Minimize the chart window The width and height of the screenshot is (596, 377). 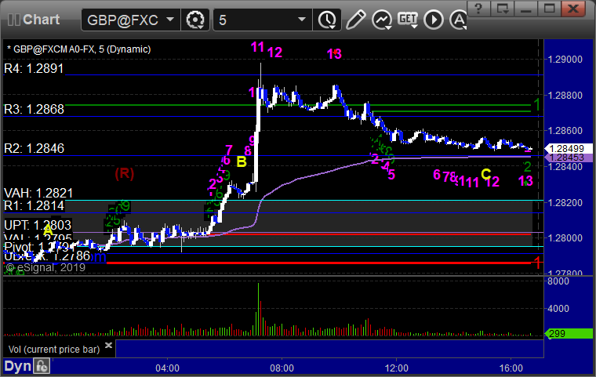click(525, 9)
